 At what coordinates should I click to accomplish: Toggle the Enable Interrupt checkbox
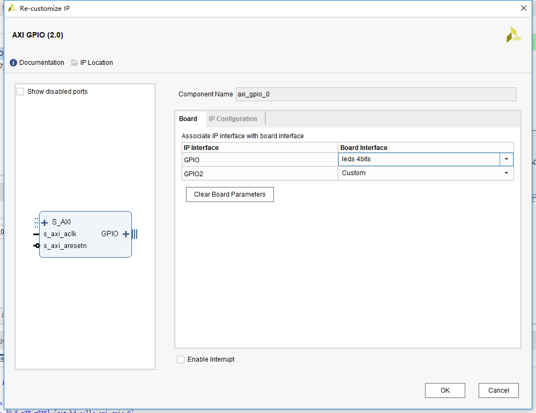[181, 359]
